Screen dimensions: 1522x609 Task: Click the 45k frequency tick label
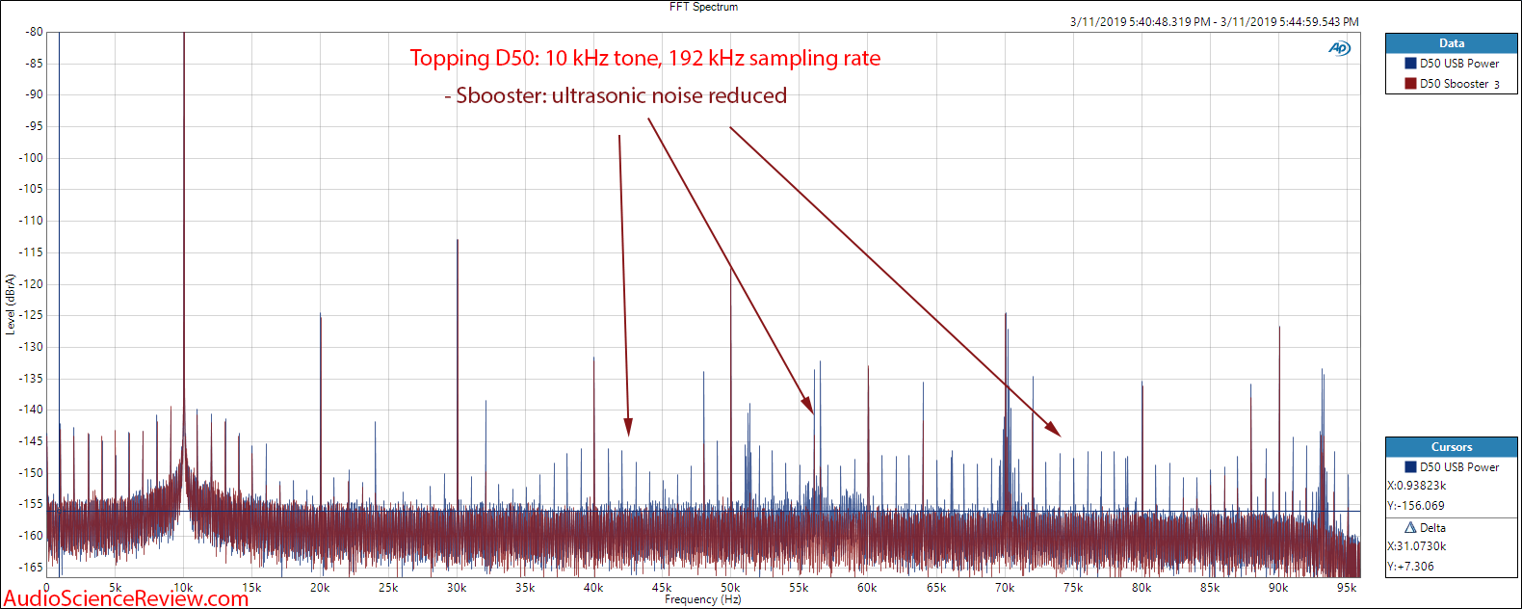(662, 588)
